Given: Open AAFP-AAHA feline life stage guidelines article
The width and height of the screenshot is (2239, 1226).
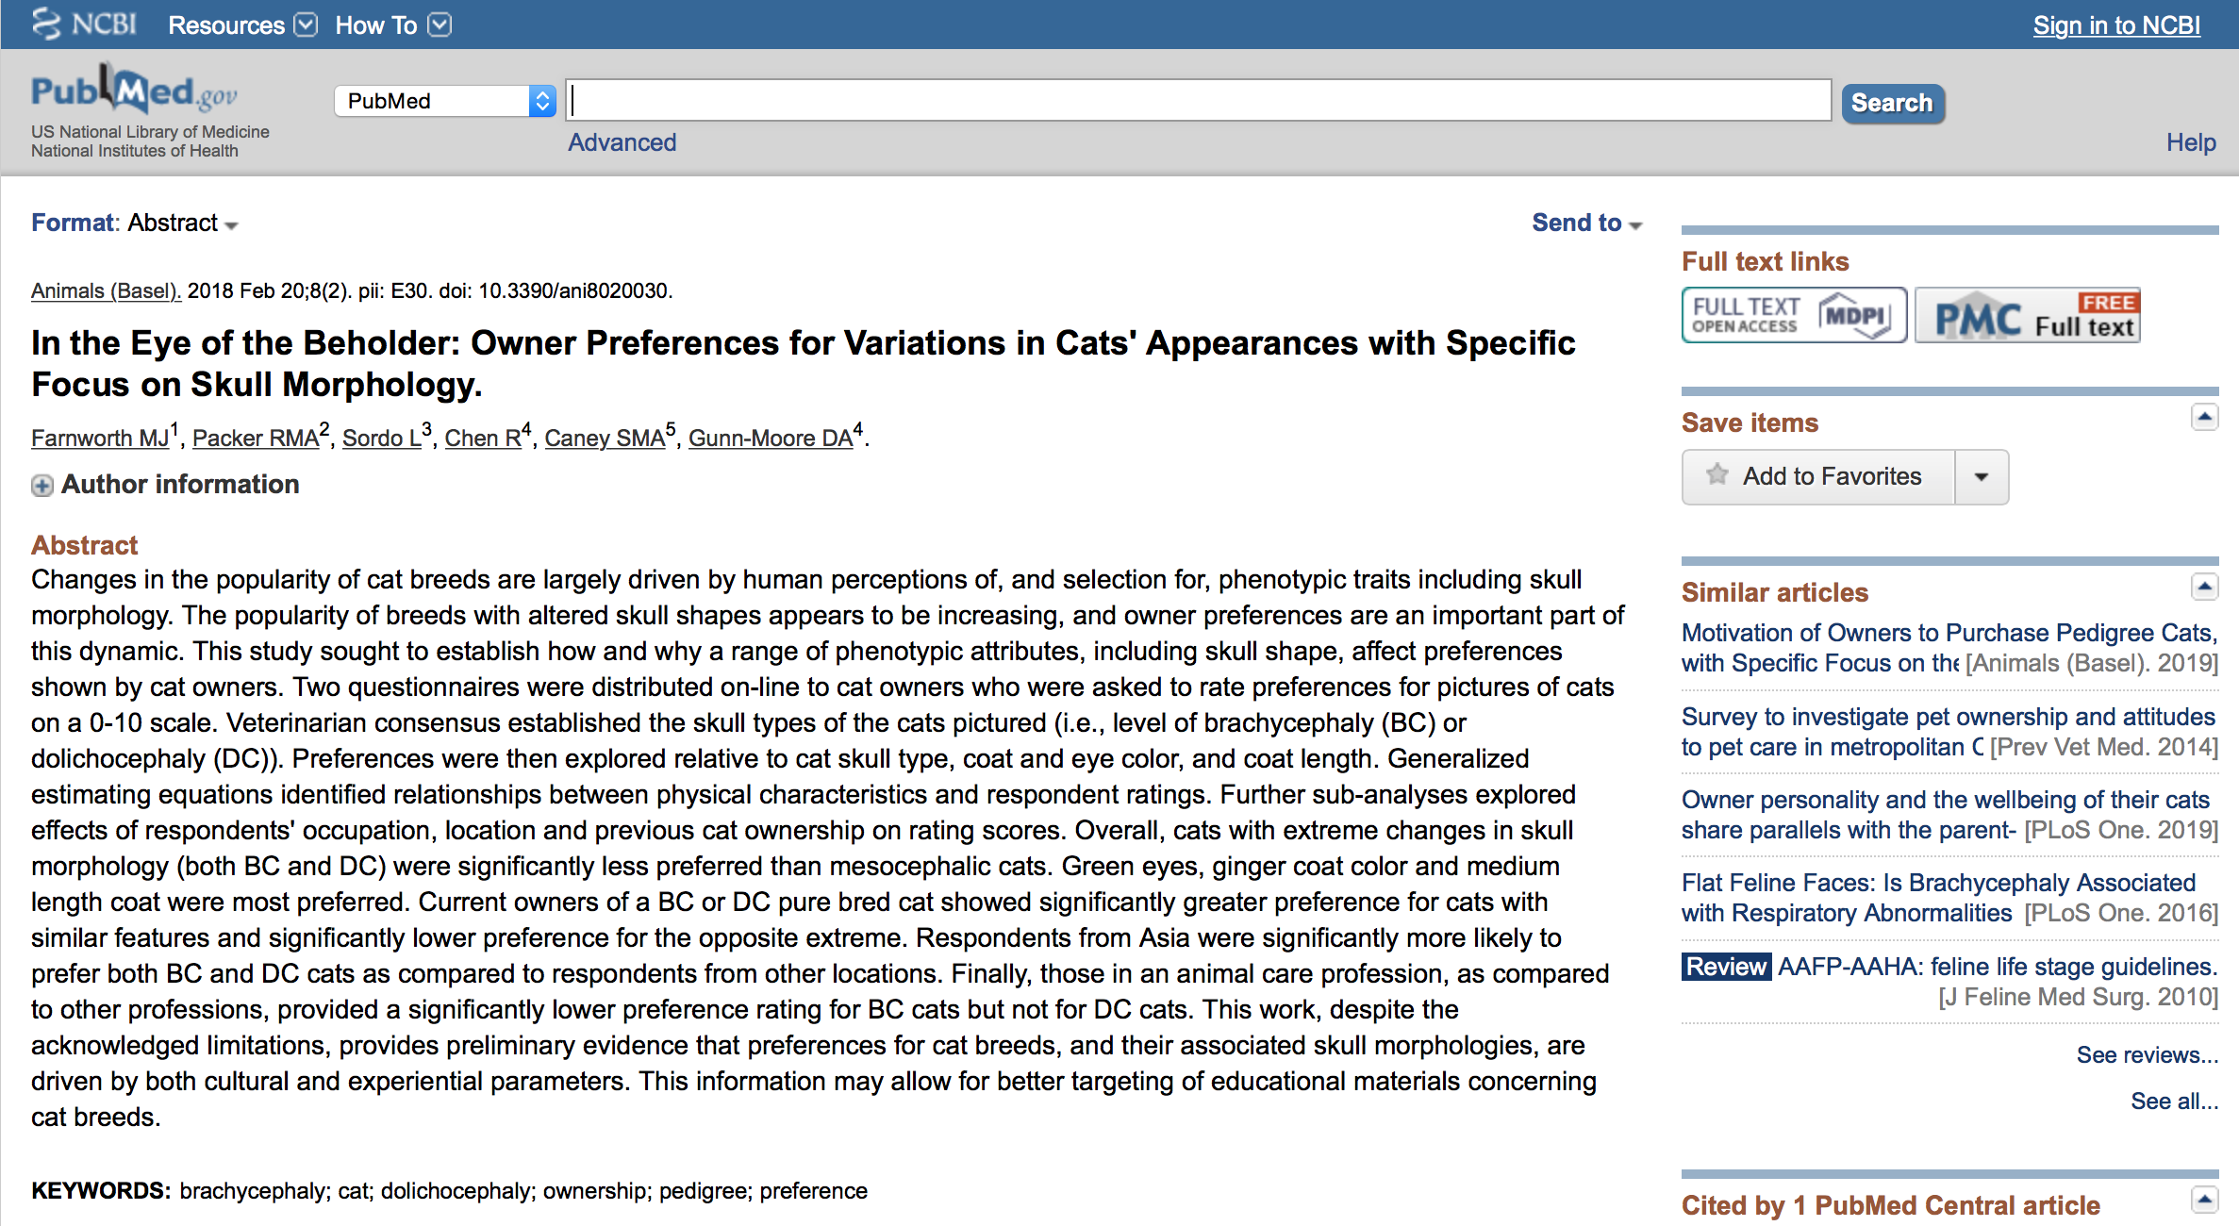Looking at the screenshot, I should pos(1998,967).
